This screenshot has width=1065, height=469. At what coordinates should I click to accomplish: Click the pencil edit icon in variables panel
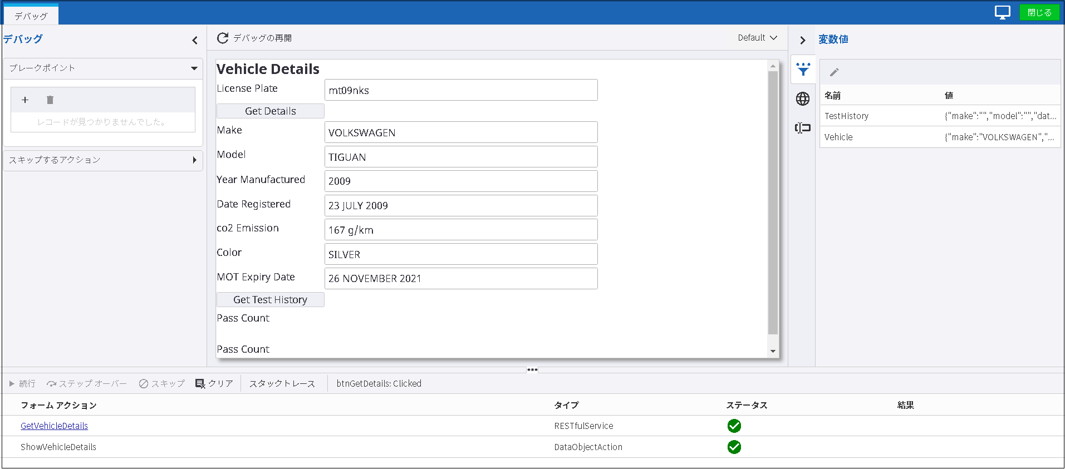834,72
